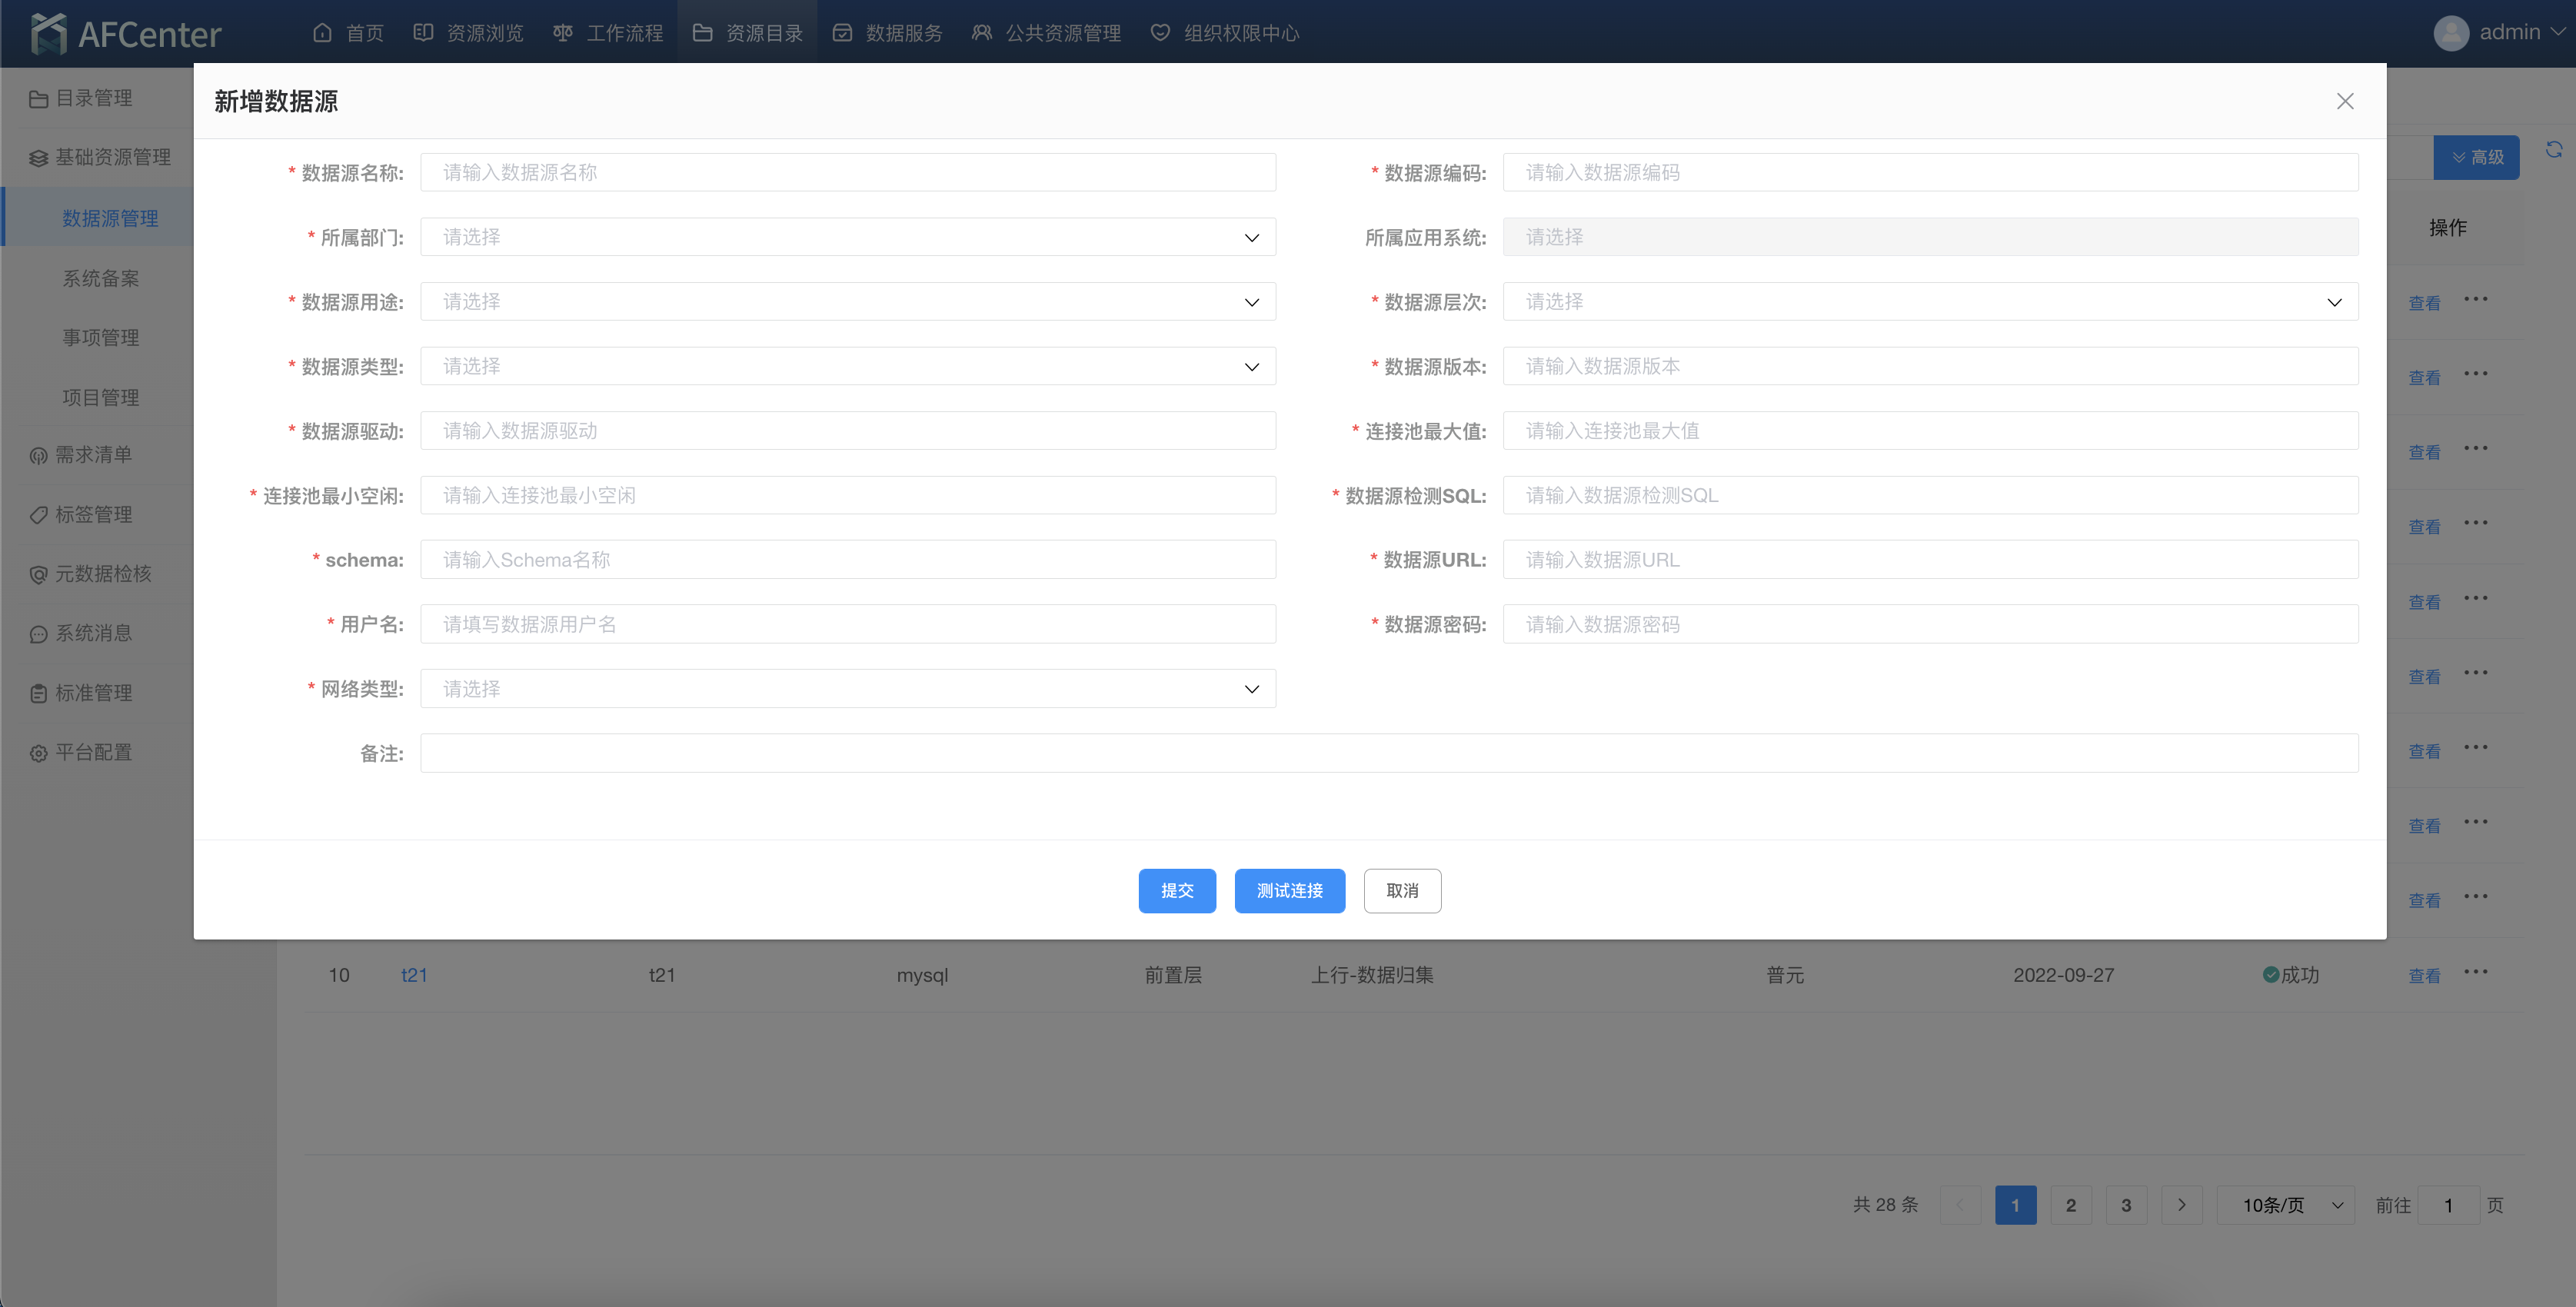Image resolution: width=2576 pixels, height=1307 pixels.
Task: Click the 2022-09-27 date cell
Action: coord(2064,975)
